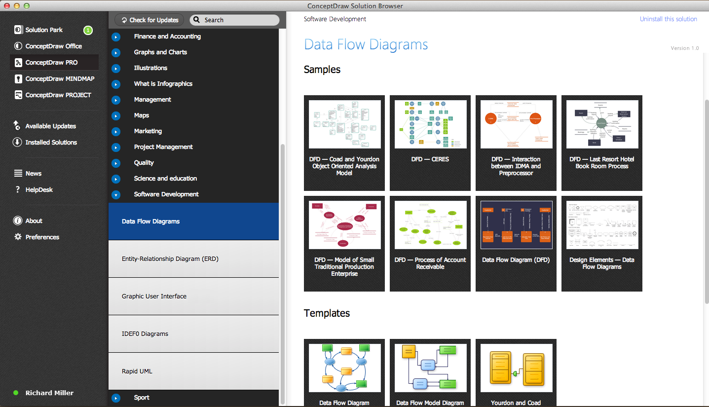The height and width of the screenshot is (407, 709).
Task: Expand the Graphs and Charts category
Action: coord(116,52)
